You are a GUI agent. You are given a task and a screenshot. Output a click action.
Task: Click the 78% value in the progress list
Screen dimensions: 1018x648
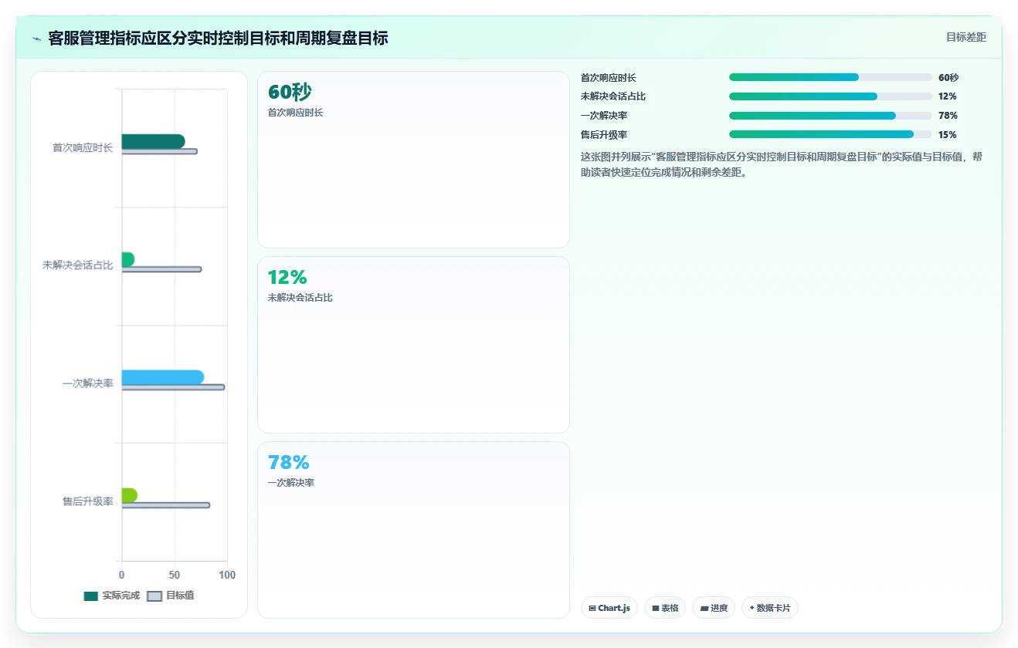[948, 116]
